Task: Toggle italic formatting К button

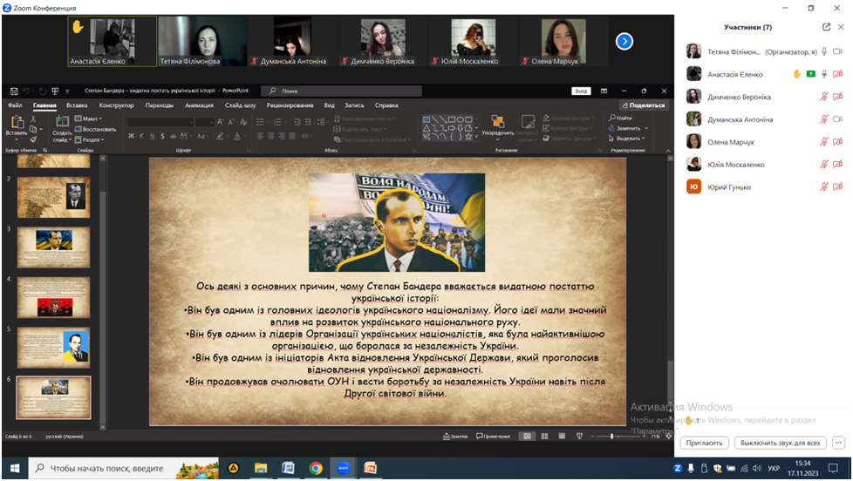Action: click(x=142, y=136)
